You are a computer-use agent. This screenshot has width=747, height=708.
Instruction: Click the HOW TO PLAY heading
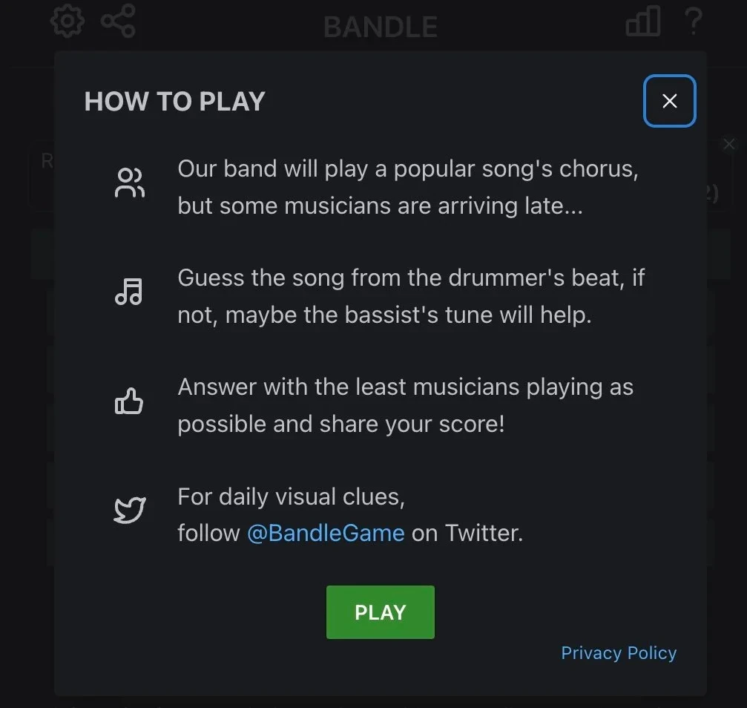[x=174, y=102]
